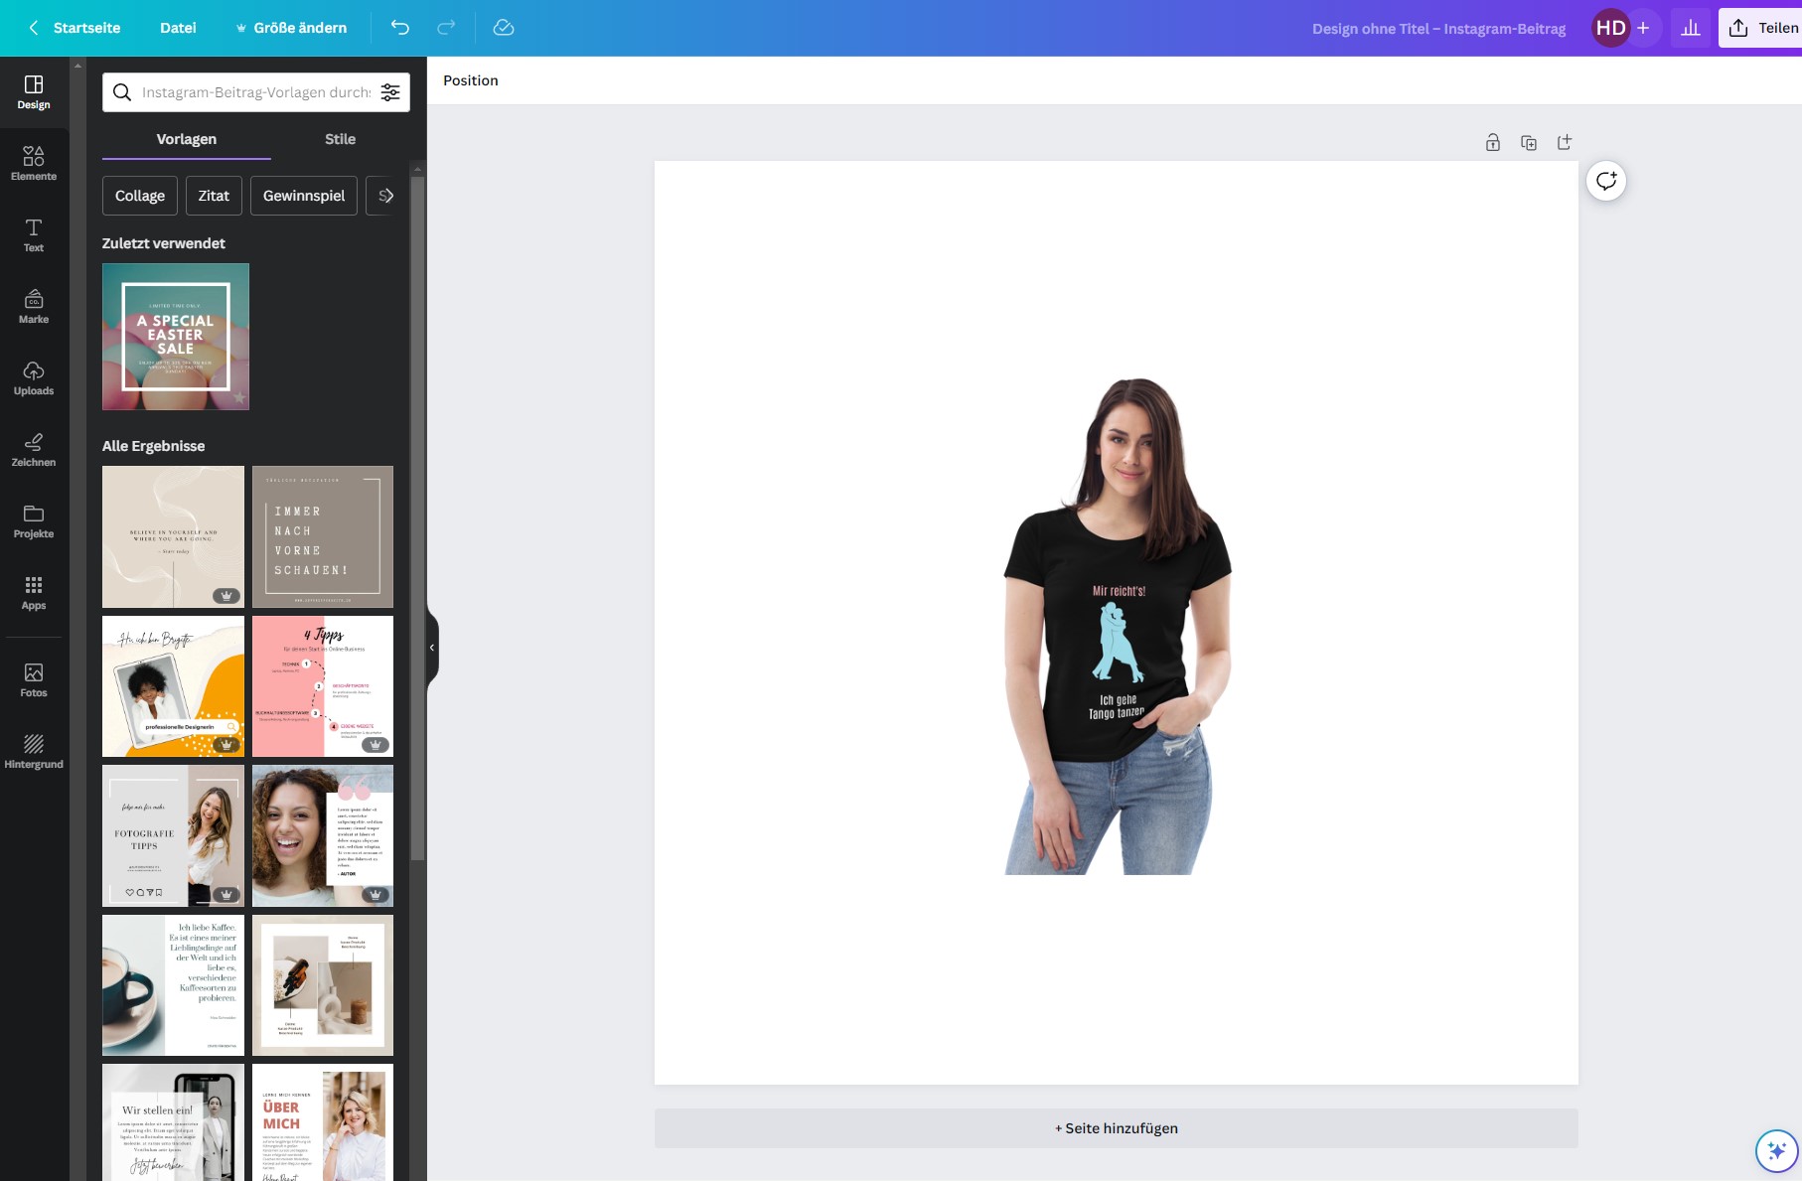Open the Zeichnen drawing tool
The height and width of the screenshot is (1181, 1802).
click(34, 450)
